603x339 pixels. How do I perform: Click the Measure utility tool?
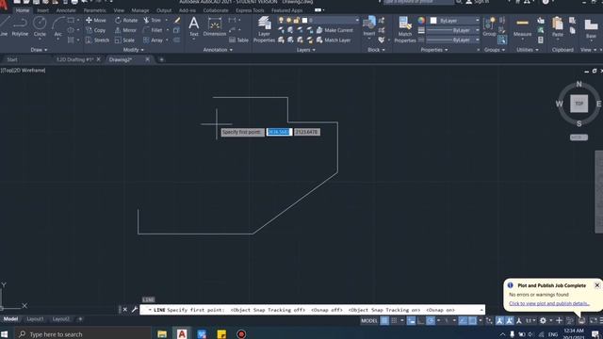click(522, 27)
